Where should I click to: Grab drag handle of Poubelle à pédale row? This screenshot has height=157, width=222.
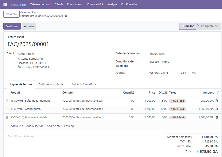[x=7, y=117]
